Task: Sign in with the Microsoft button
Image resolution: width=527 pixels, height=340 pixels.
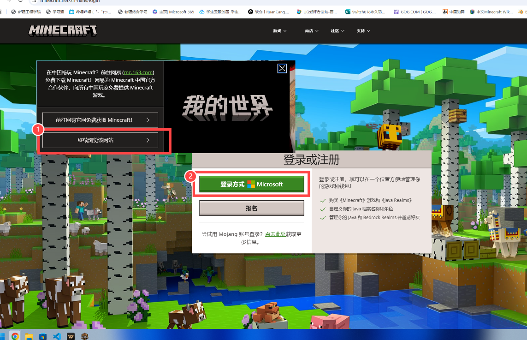Action: click(x=252, y=184)
